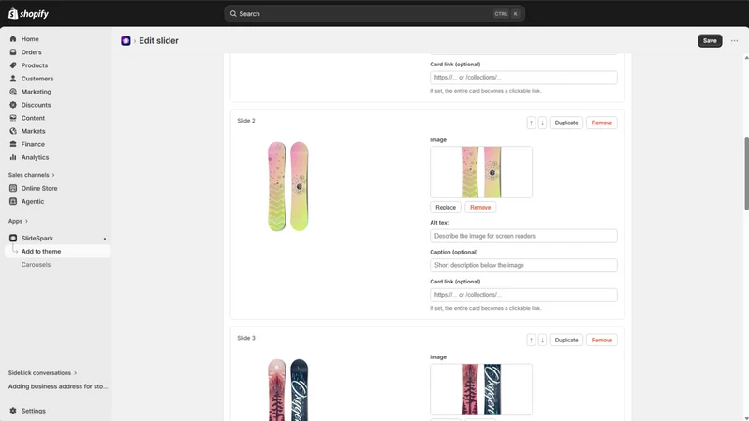The width and height of the screenshot is (749, 421).
Task: Move Slide 2 down with arrow
Action: (x=542, y=123)
